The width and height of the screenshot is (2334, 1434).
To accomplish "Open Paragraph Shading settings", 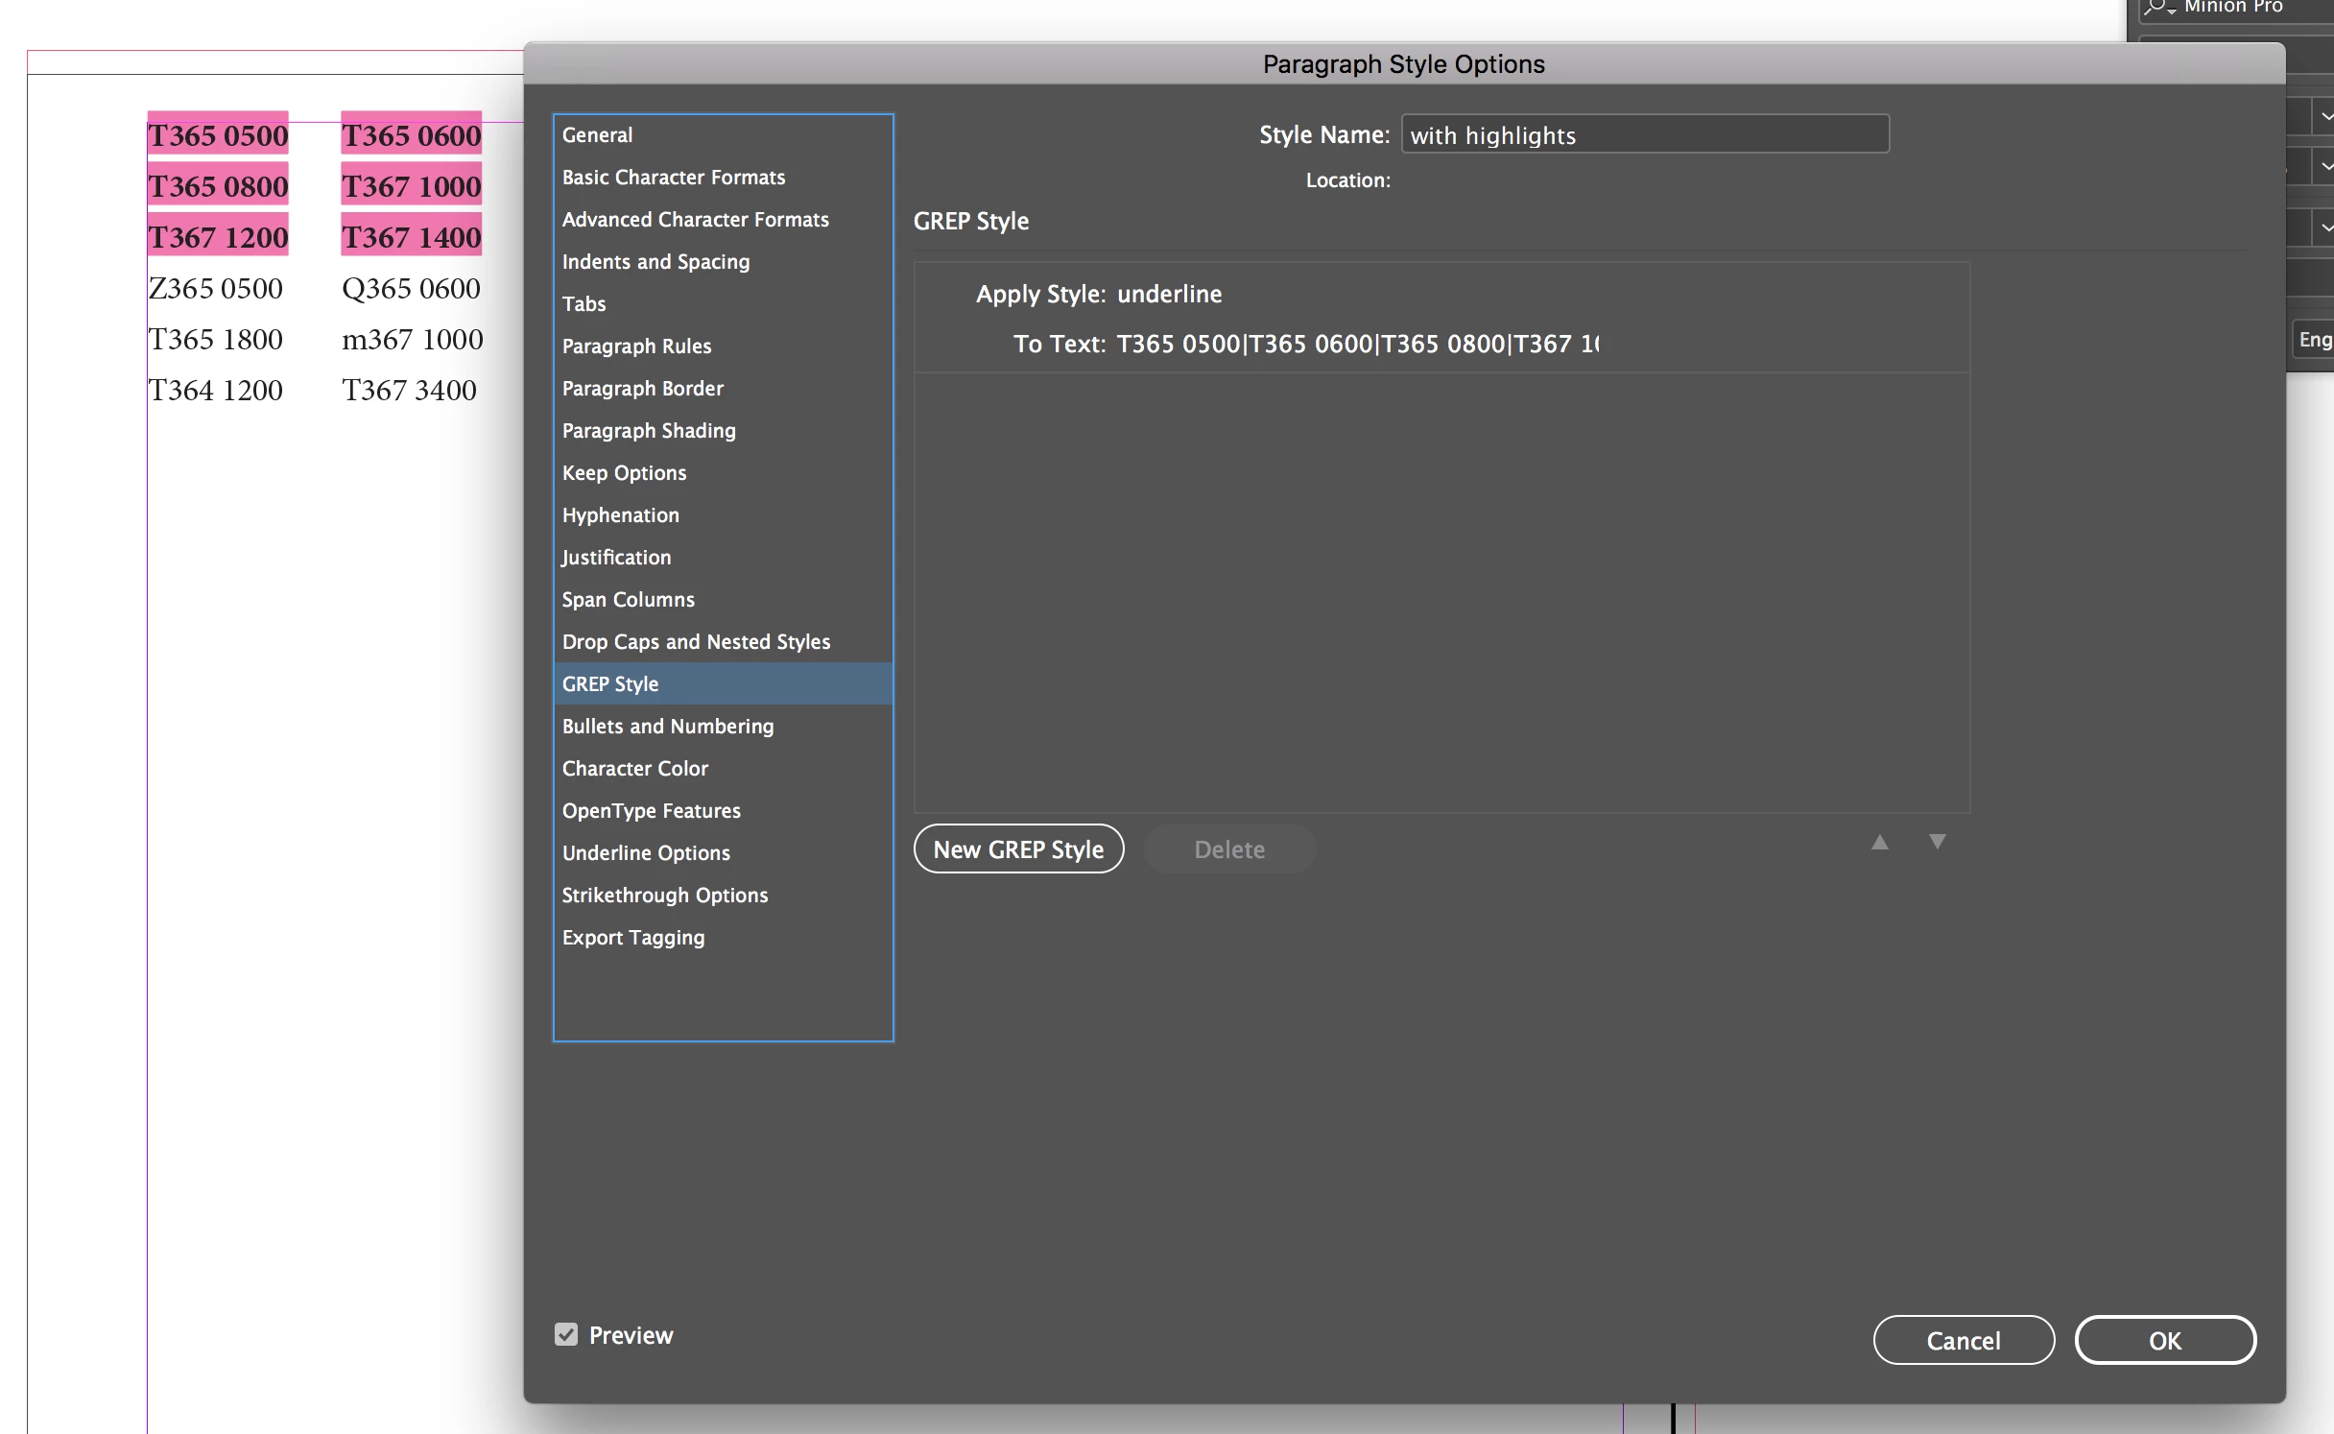I will click(x=649, y=431).
